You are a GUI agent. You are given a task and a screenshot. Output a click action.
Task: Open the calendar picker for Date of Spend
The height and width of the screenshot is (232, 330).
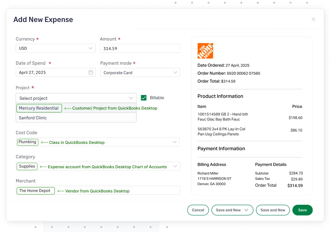pyautogui.click(x=91, y=72)
